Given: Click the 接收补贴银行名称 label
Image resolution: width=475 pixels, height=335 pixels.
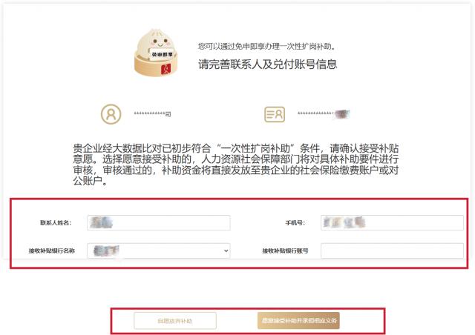Looking at the screenshot, I should coord(52,251).
